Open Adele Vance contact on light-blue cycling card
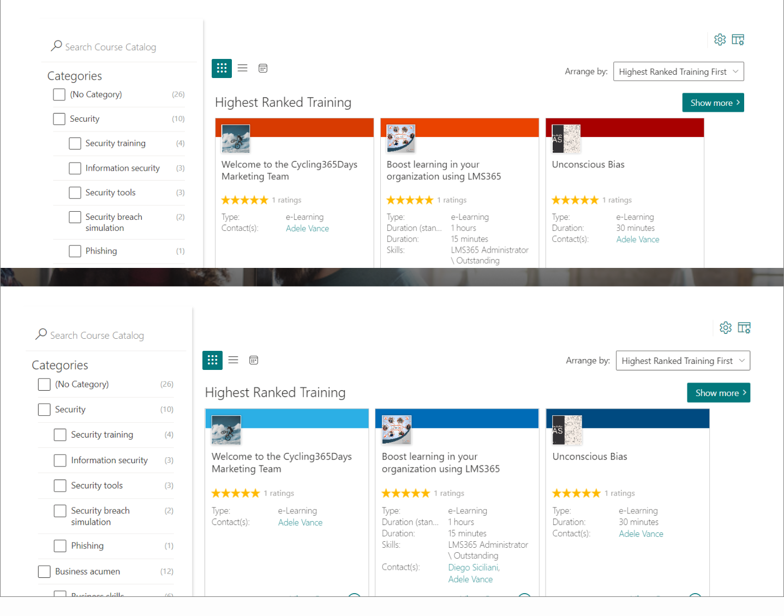 (300, 523)
